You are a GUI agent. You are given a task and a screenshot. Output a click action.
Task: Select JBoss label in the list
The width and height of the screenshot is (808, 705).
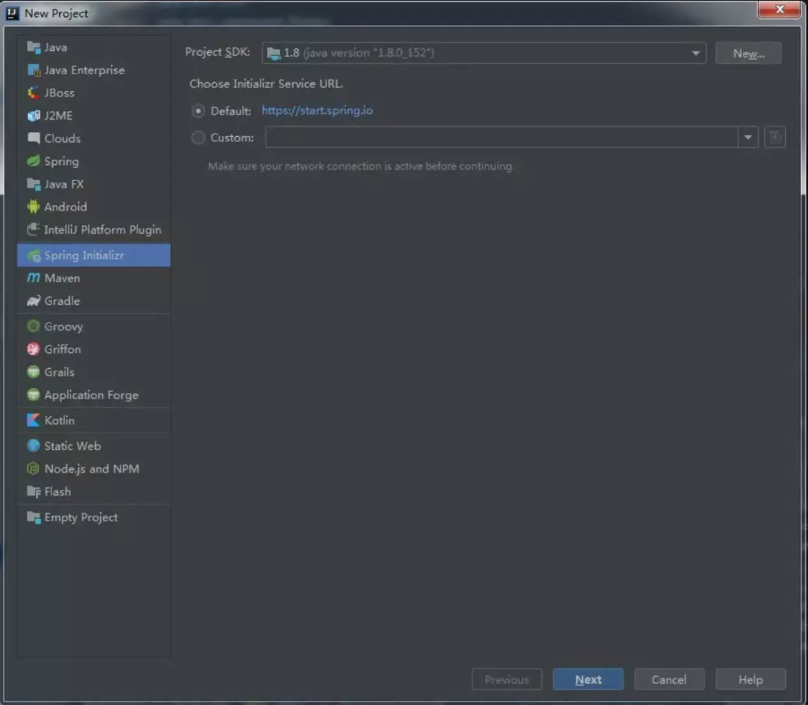click(x=59, y=93)
